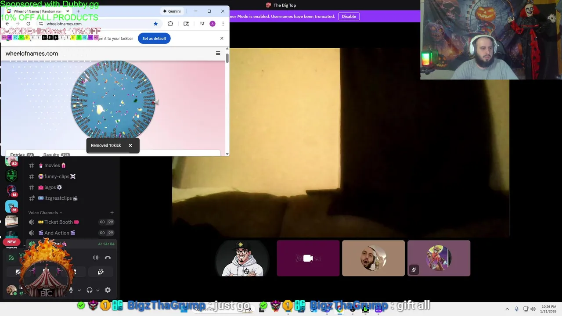Image resolution: width=562 pixels, height=316 pixels.
Task: Click the NEW unread indicator pill
Action: [11, 242]
